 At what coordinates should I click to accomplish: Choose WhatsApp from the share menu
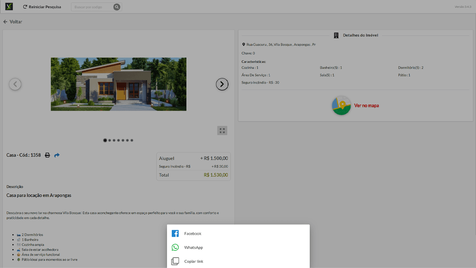193,247
